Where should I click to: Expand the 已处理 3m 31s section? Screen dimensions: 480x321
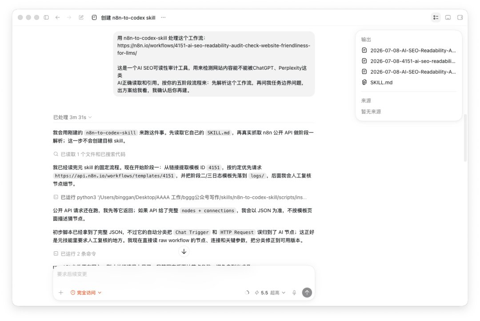[72, 117]
